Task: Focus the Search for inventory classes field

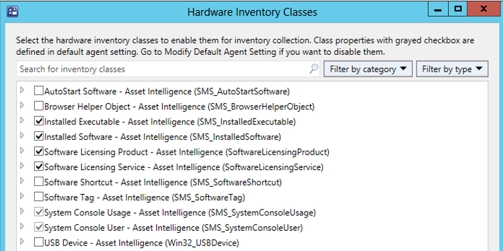Action: [x=163, y=69]
